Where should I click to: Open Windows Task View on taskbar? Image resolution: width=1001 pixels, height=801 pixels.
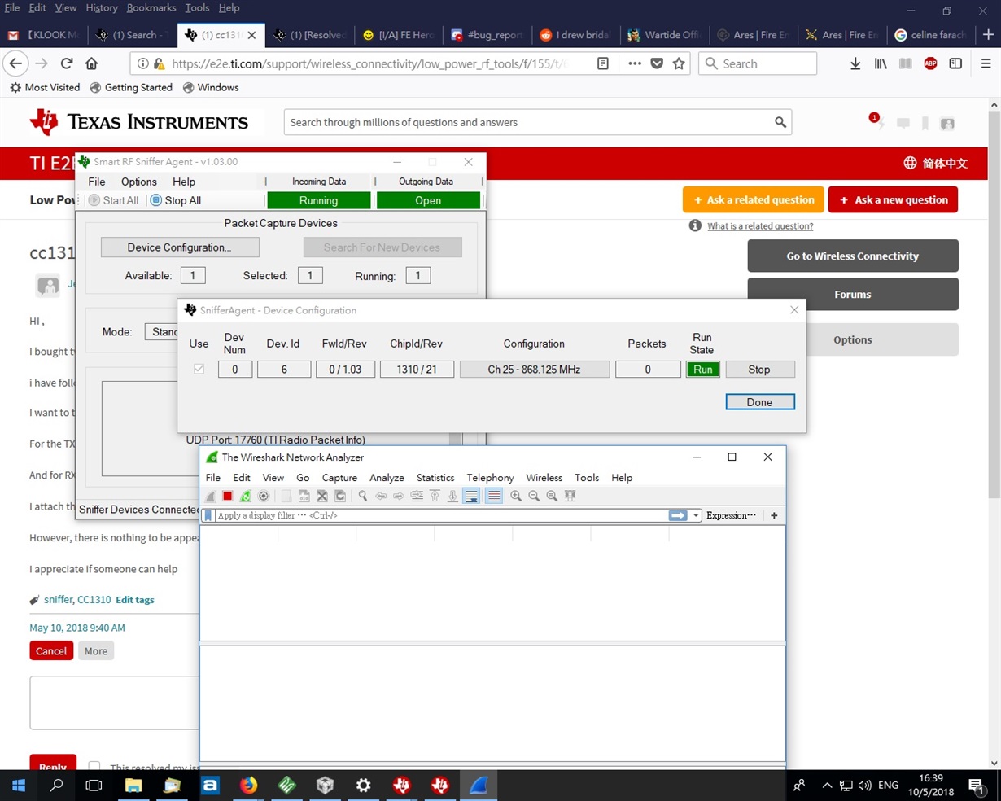(94, 785)
